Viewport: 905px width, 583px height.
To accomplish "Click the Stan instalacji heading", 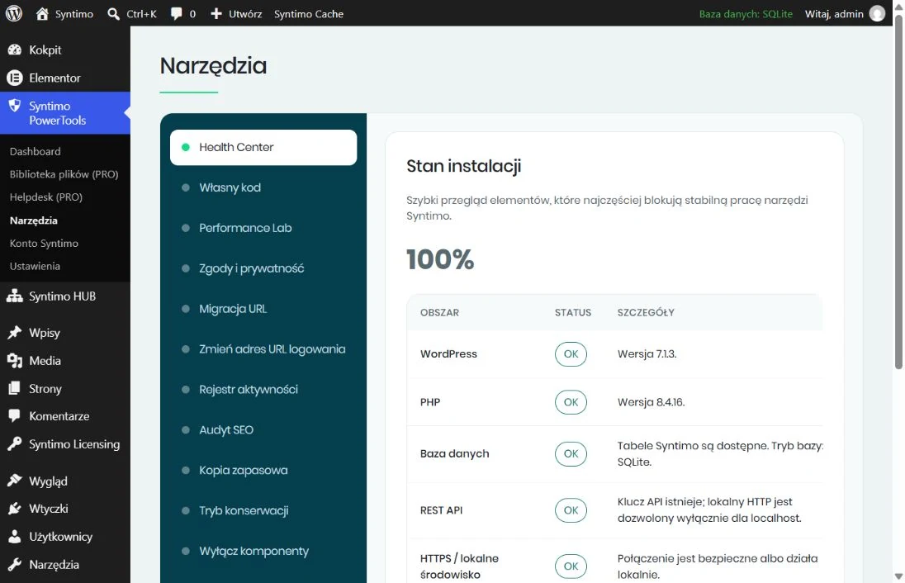I will click(463, 166).
